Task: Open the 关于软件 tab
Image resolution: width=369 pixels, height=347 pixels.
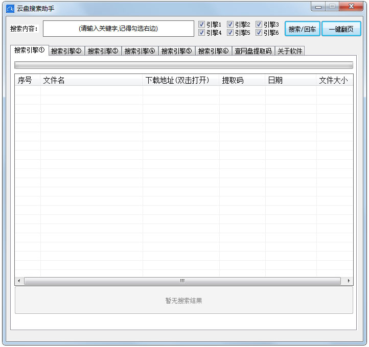Action: (290, 51)
